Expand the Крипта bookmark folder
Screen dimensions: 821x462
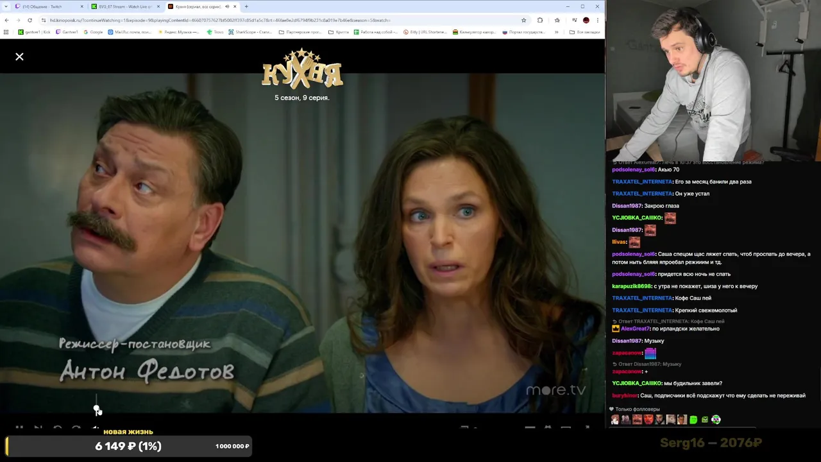[x=339, y=31]
